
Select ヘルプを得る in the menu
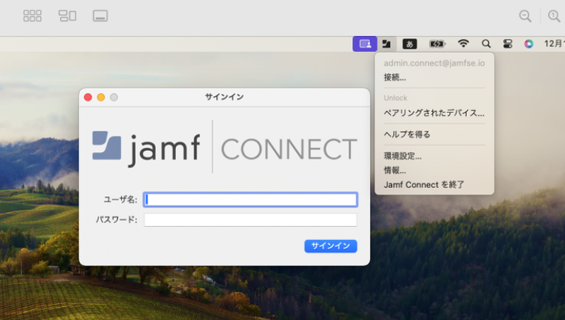tap(407, 134)
